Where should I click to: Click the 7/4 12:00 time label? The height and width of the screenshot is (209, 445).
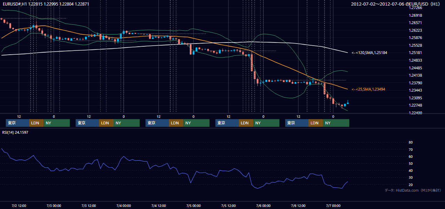click(x=158, y=206)
